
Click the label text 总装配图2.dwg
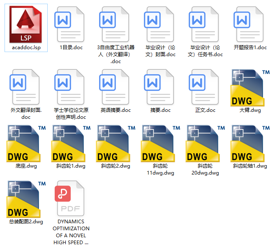tap(26, 222)
